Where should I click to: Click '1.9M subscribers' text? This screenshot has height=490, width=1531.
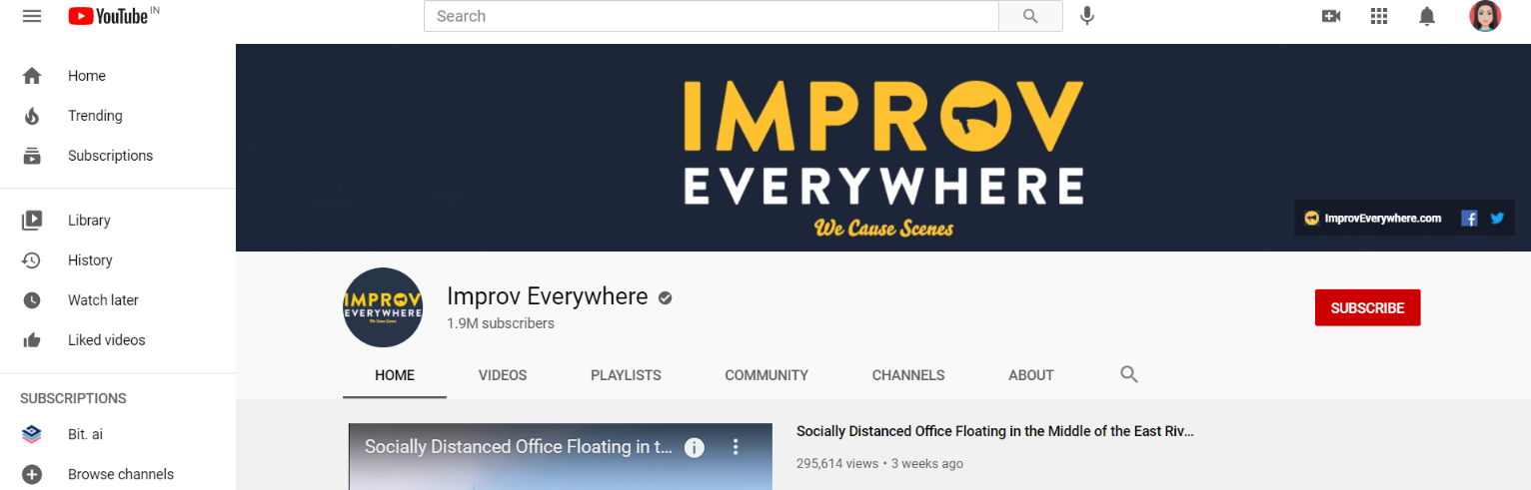(501, 323)
